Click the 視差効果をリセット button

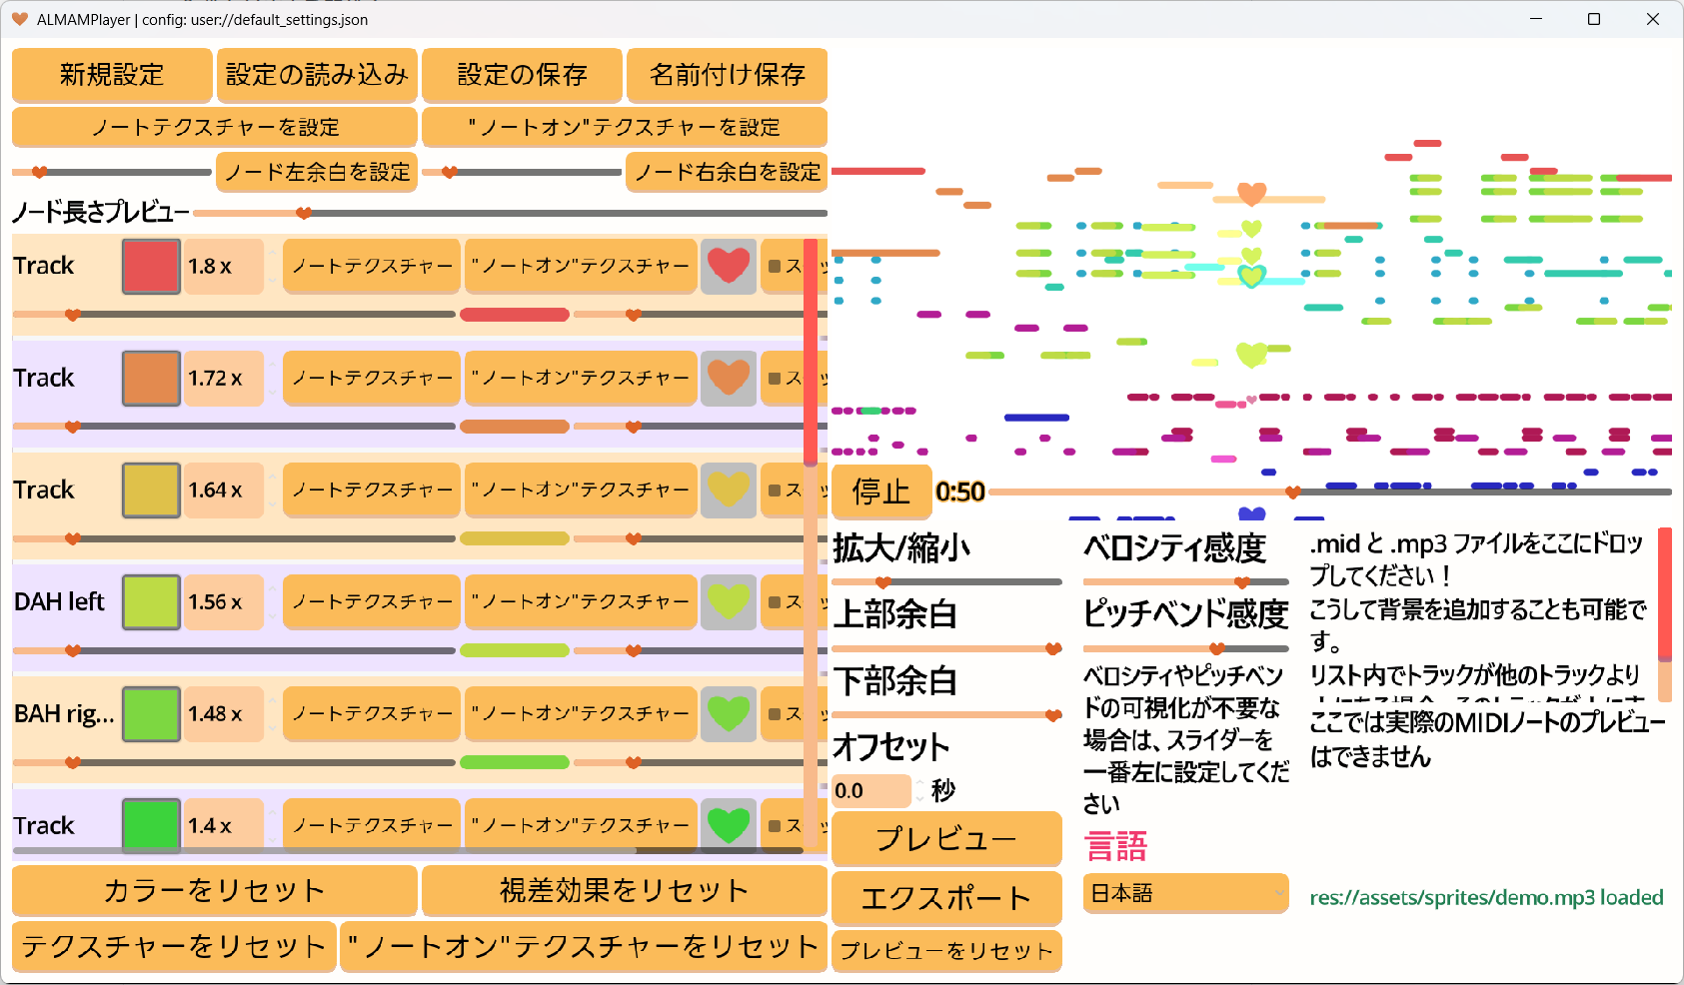(625, 890)
